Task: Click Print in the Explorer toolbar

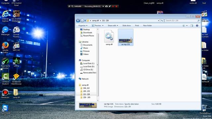Action: (x=137, y=25)
